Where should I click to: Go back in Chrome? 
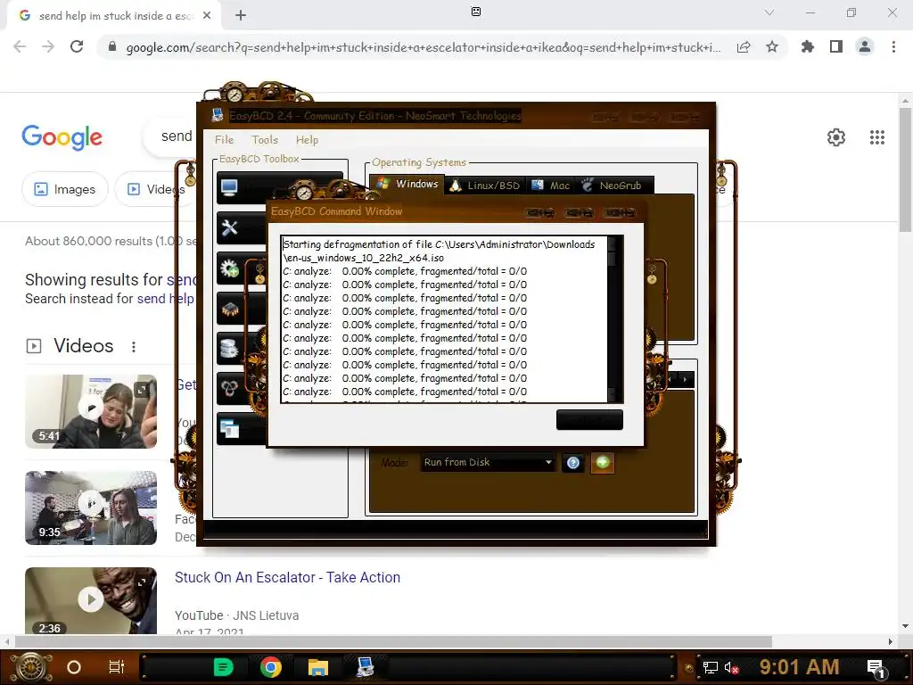20,46
